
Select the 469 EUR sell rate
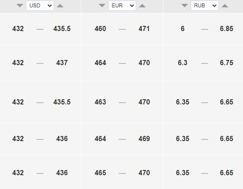click(x=144, y=139)
